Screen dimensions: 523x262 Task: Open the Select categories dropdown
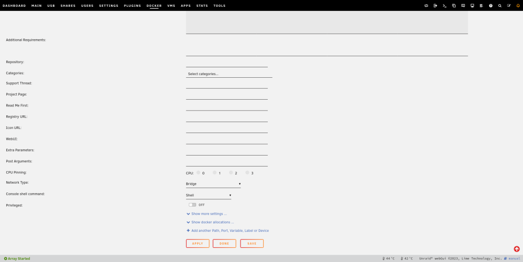(x=229, y=74)
